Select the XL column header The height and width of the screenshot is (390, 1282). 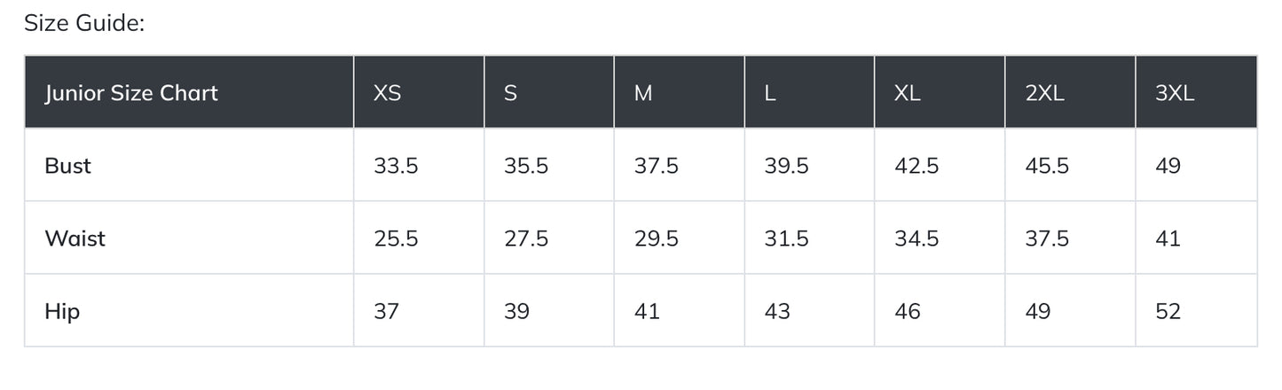coord(908,93)
